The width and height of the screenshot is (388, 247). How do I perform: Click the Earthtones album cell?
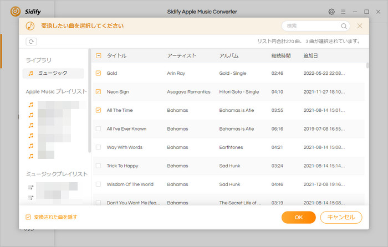(x=231, y=147)
